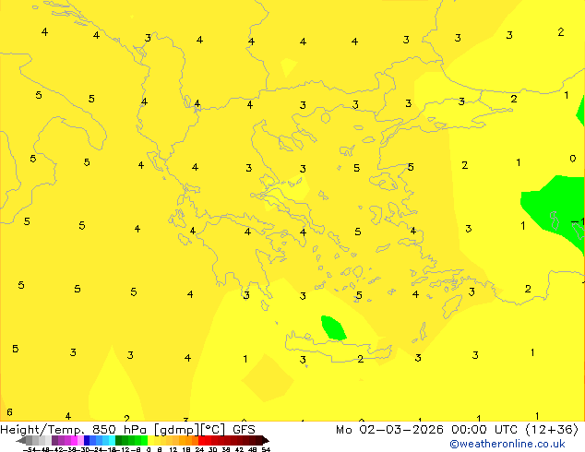
Task: Click the Height/Temp. 850 hPa title text
Action: click(x=73, y=430)
